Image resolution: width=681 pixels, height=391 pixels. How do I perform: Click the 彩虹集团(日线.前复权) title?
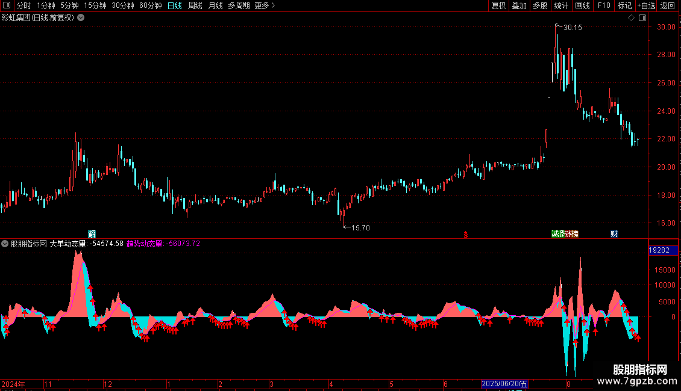(38, 18)
